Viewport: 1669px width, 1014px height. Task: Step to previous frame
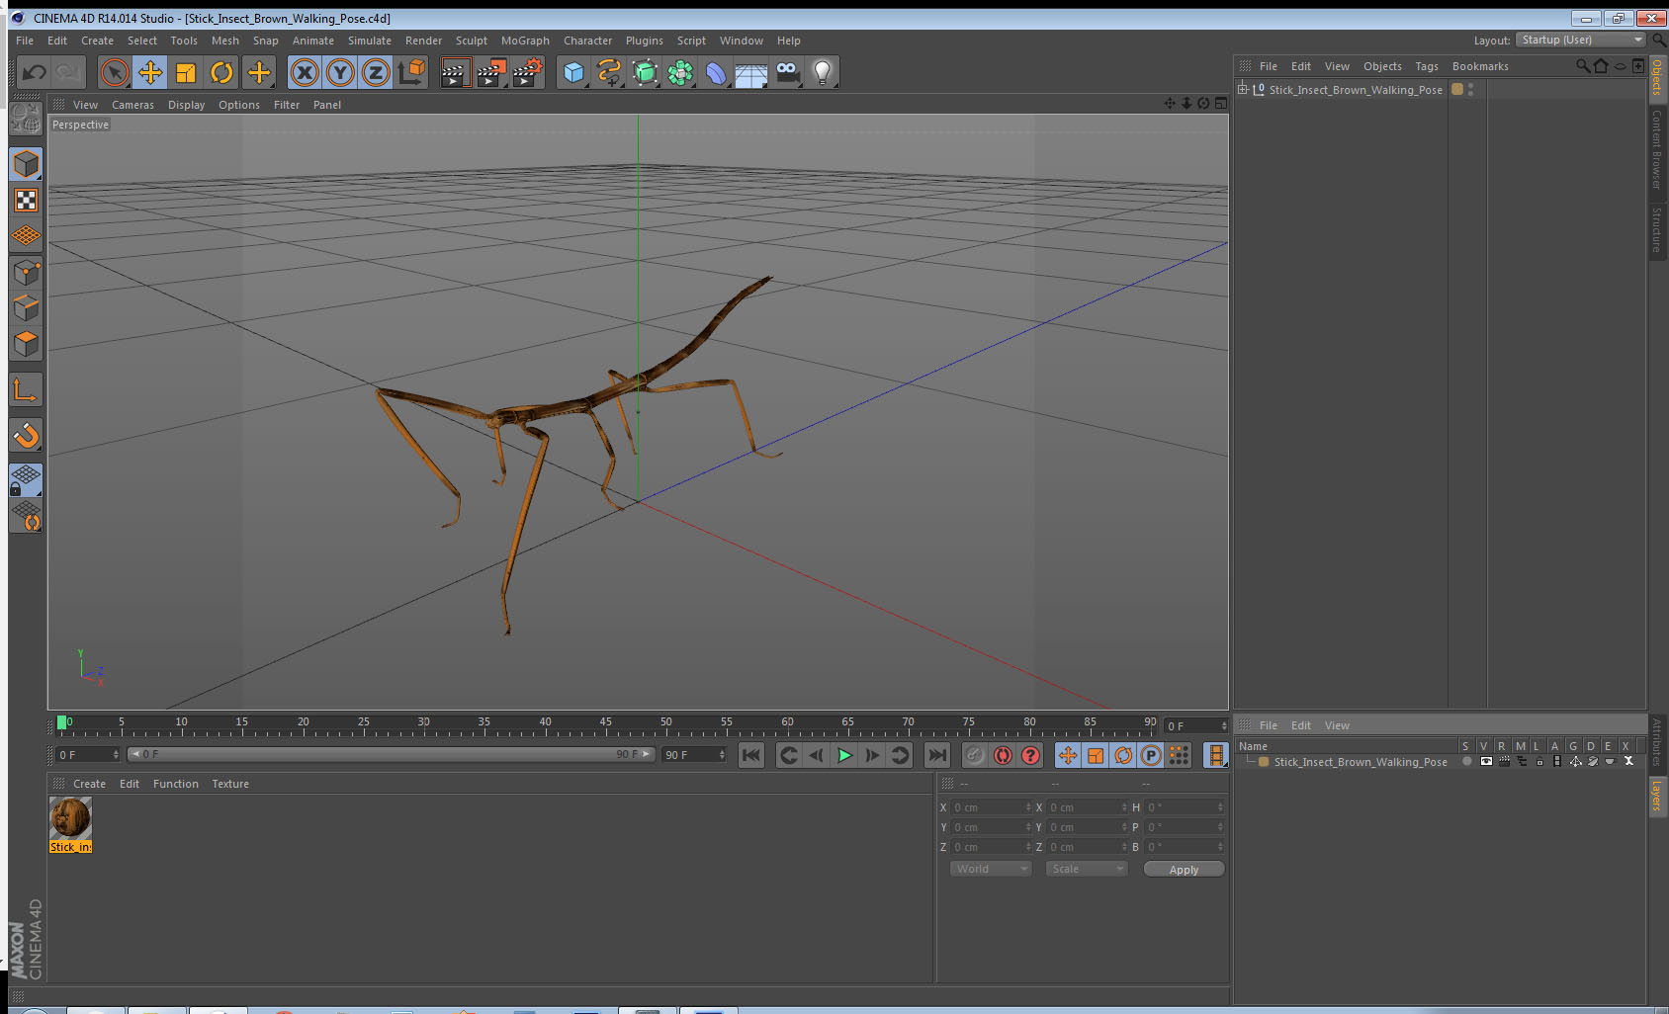tap(817, 755)
